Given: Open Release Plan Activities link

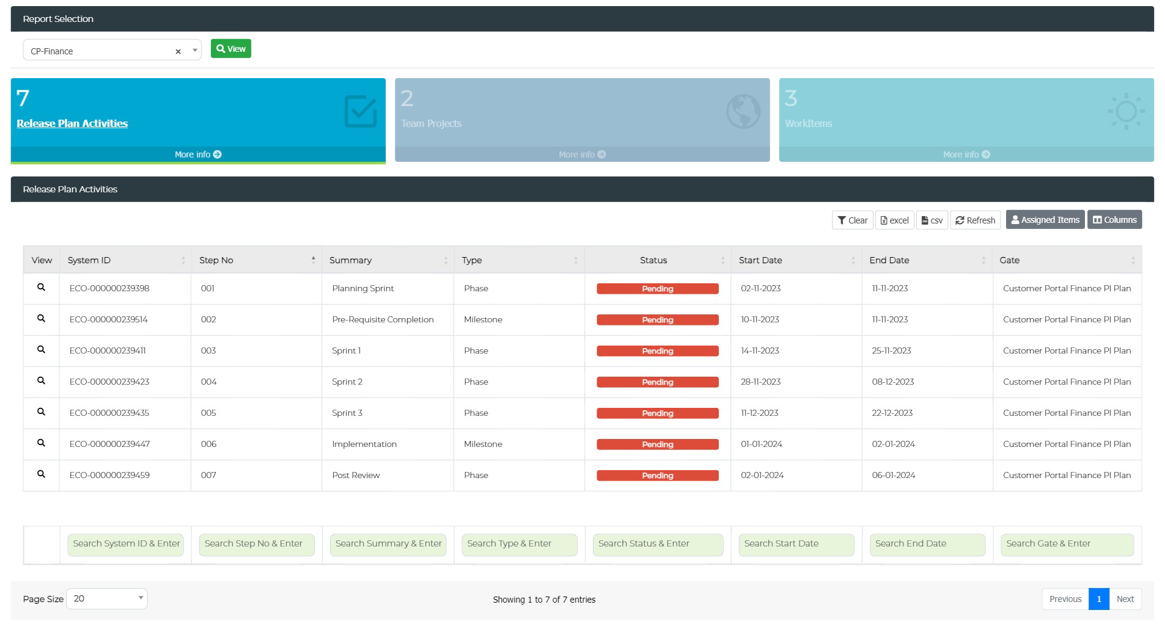Looking at the screenshot, I should 72,123.
